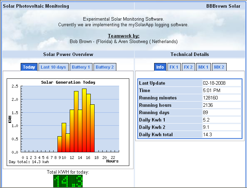View the MX 1 tab
The image size is (247, 188).
tap(203, 67)
